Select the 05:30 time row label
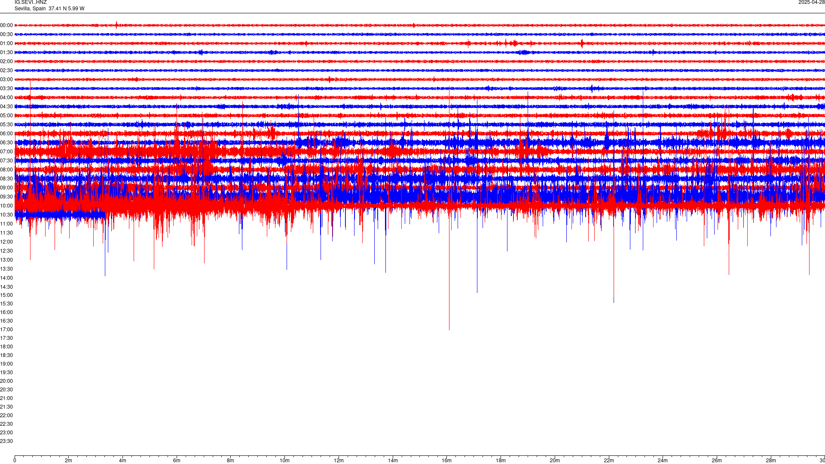 [x=6, y=125]
